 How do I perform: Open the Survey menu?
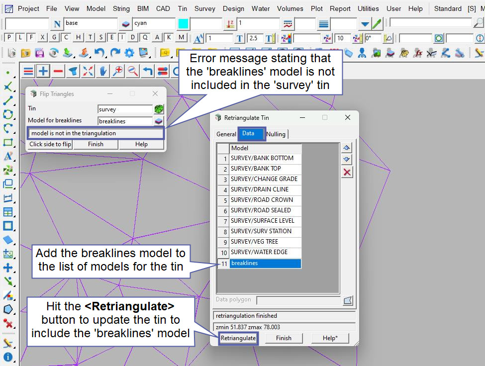click(204, 8)
